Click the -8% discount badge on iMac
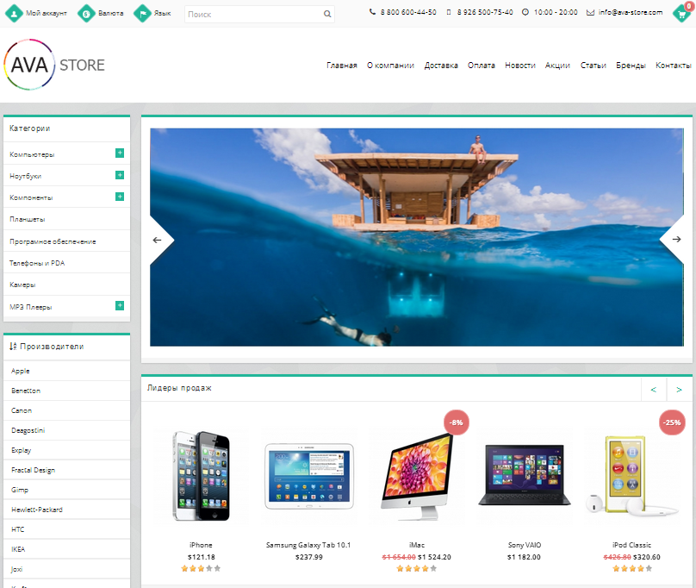The width and height of the screenshot is (696, 588). (x=457, y=422)
